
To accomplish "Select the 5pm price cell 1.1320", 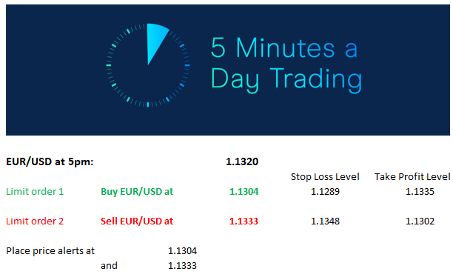I will click(x=242, y=161).
